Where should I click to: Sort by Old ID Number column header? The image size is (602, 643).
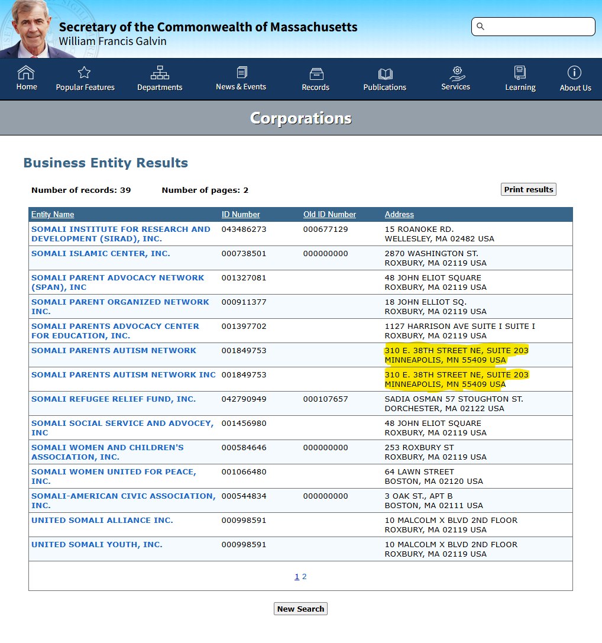[329, 215]
